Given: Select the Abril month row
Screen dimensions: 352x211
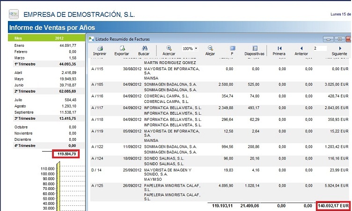Looking at the screenshot, I should (46, 73).
